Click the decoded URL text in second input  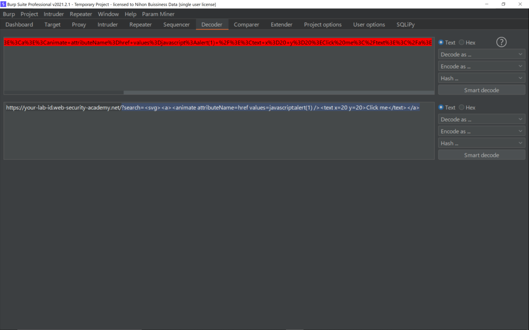[x=212, y=107]
